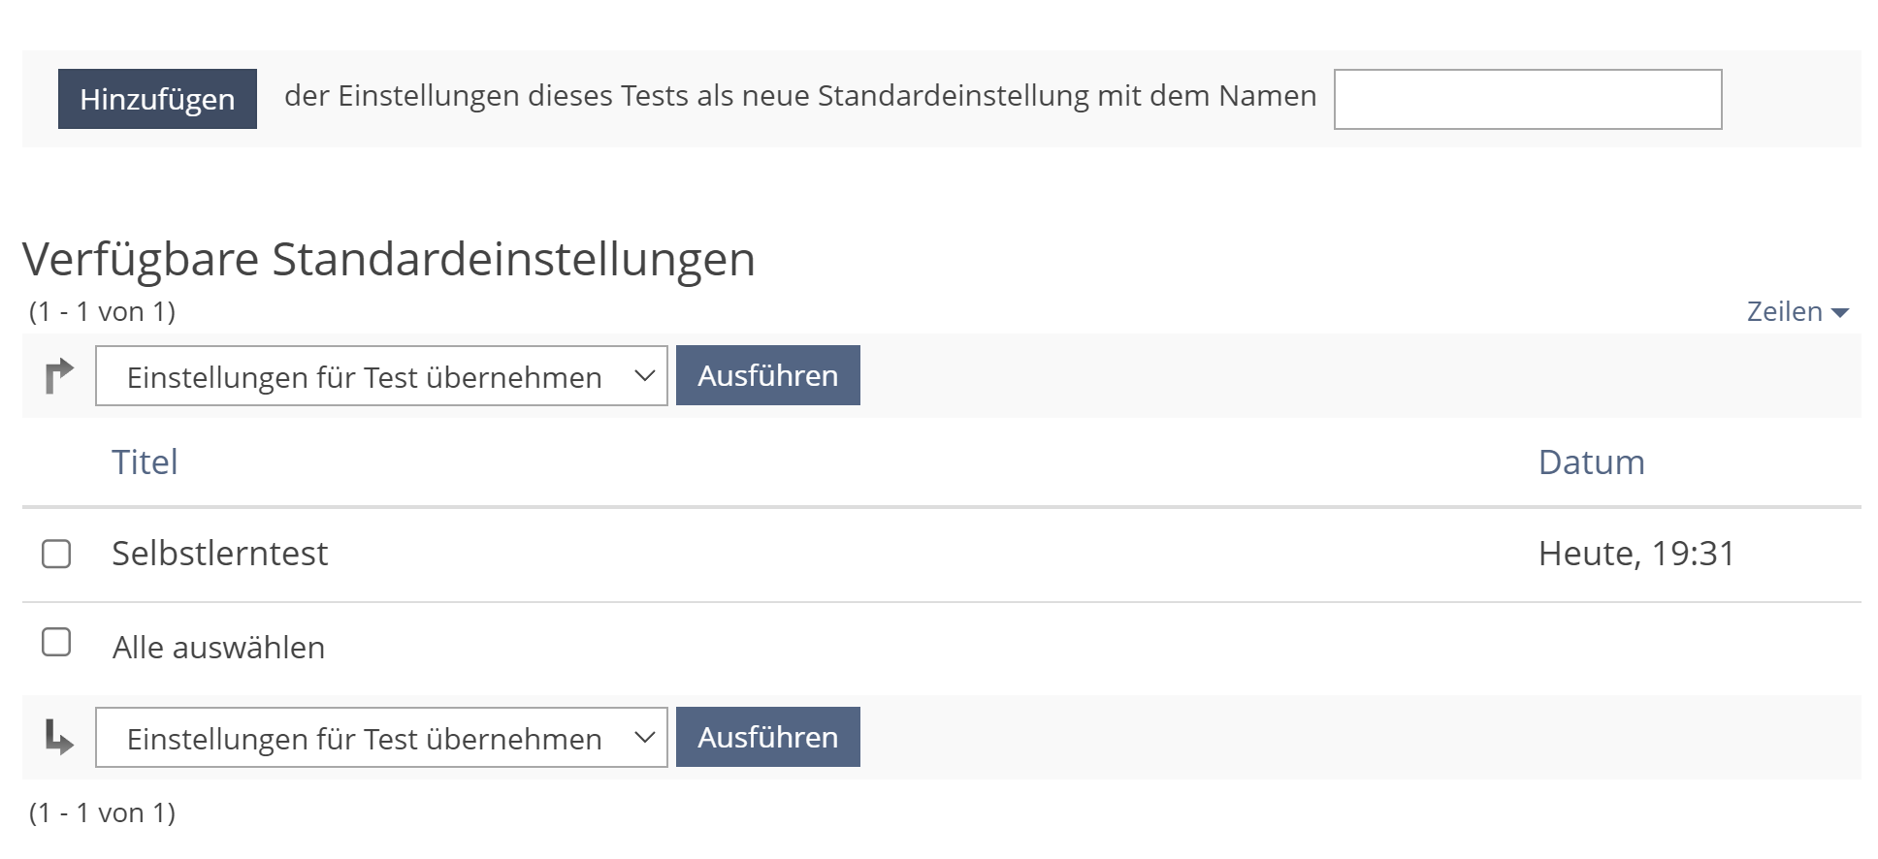This screenshot has height=859, width=1878.
Task: Enable the 'Alle auswählen' checkbox
Action: (x=56, y=643)
